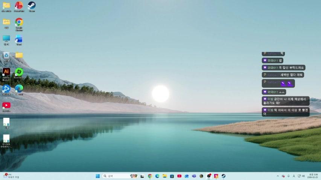Select the Google Chrome desktop icon
321x180 pixels.
click(x=19, y=22)
